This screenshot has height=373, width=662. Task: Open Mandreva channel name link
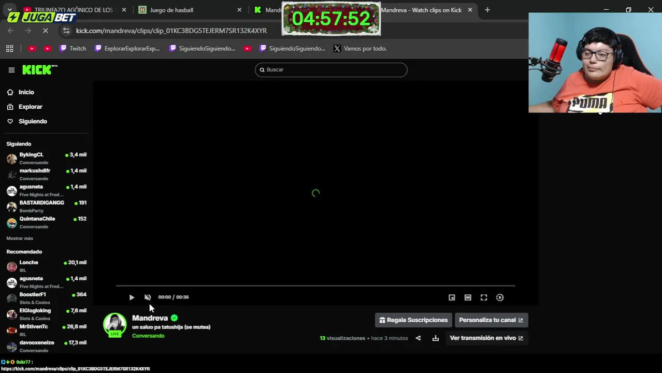tap(150, 318)
